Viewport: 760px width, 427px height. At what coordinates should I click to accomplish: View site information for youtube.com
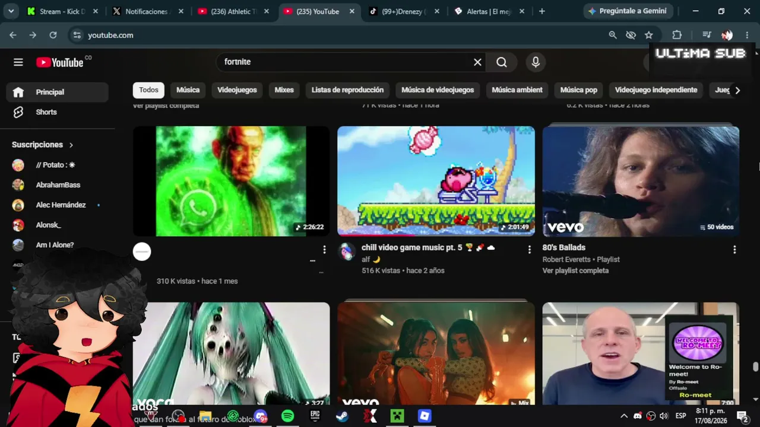[x=77, y=35]
